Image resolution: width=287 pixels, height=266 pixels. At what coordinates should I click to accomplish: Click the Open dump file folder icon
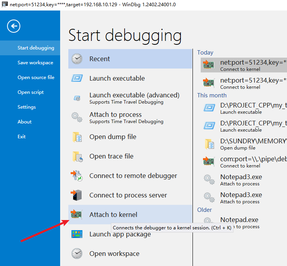click(77, 137)
